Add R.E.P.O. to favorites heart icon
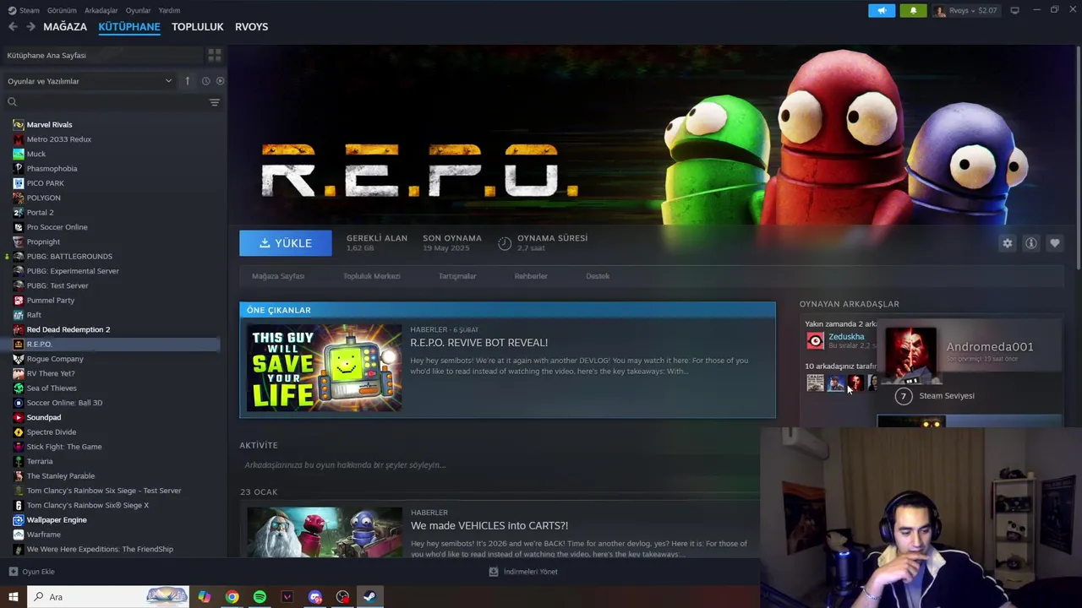Image resolution: width=1082 pixels, height=608 pixels. [x=1055, y=243]
